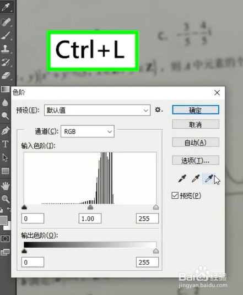This screenshot has height=295, width=243.
Task: Select the Pen tool
Action: click(6, 130)
